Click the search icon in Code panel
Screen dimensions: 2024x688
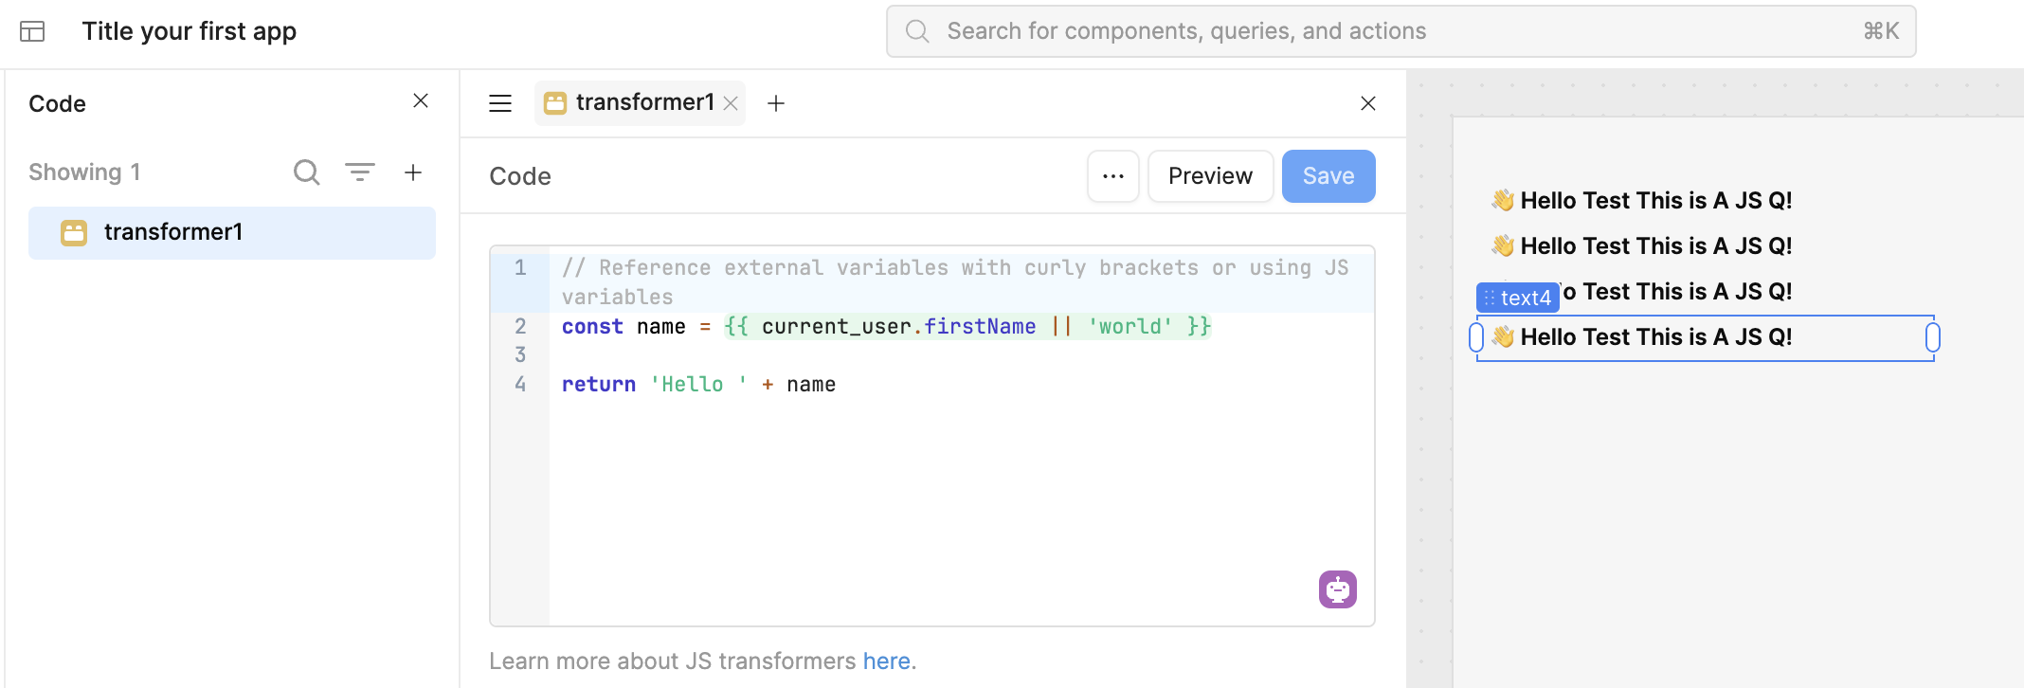tap(306, 172)
